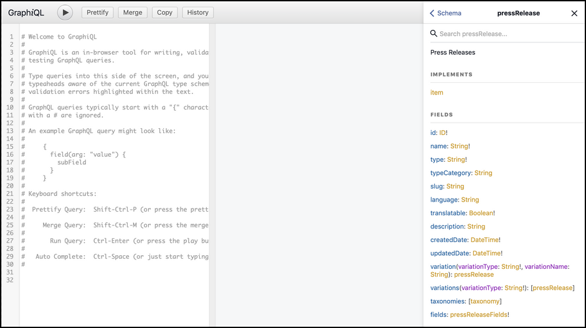
Task: Open the History panel
Action: pos(197,12)
